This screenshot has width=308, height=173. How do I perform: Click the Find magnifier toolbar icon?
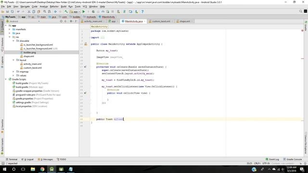[45, 12]
